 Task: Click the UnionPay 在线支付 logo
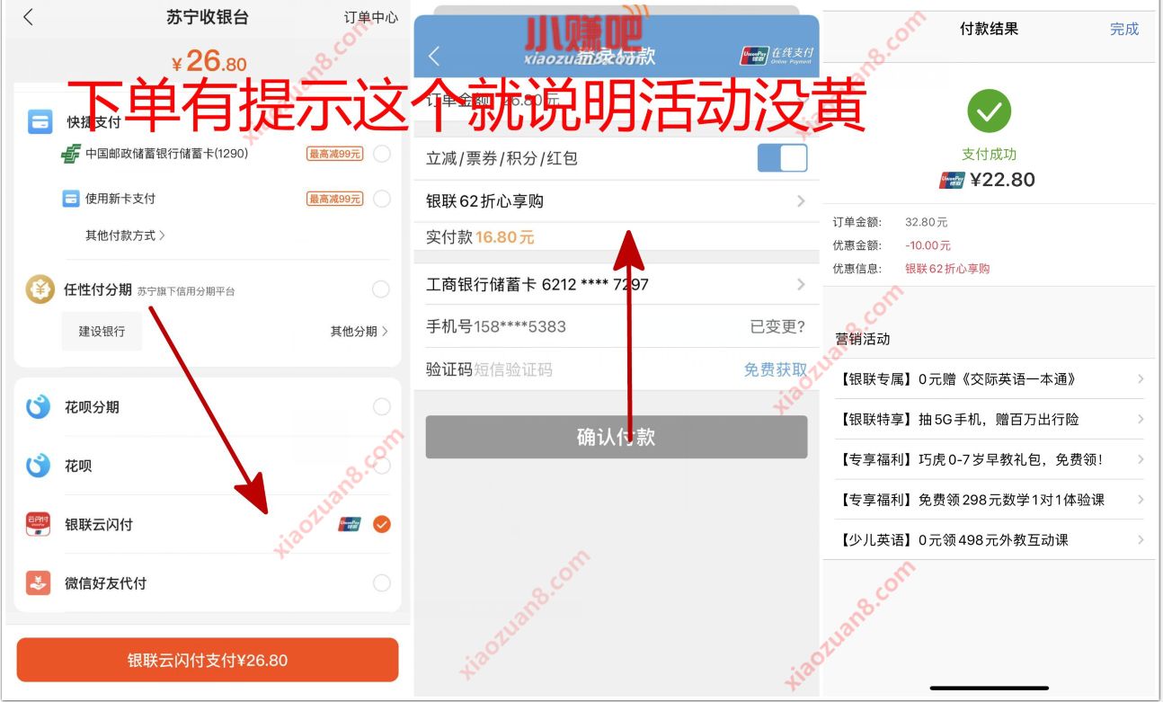tap(777, 56)
